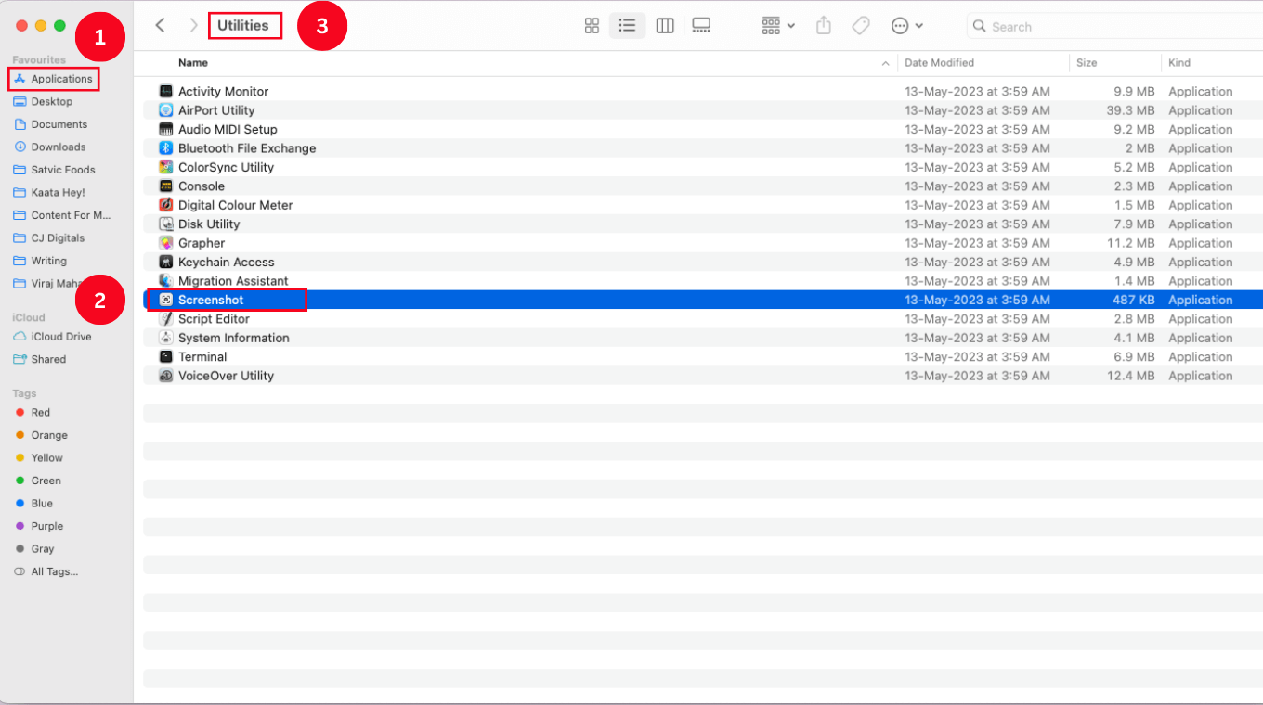This screenshot has height=705, width=1263.
Task: Click the Edit Tags icon
Action: coord(861,26)
